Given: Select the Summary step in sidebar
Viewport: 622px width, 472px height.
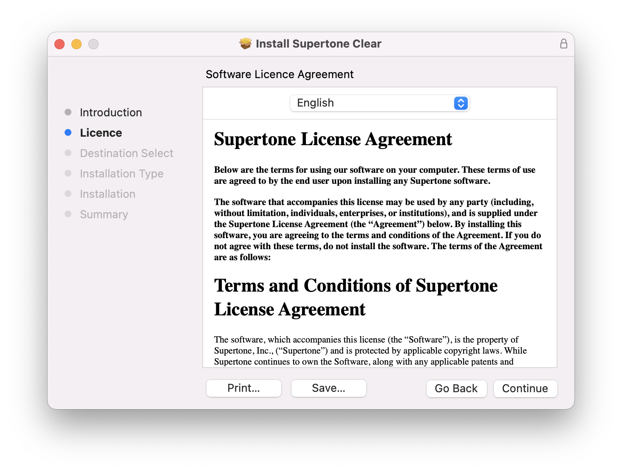Looking at the screenshot, I should point(96,214).
